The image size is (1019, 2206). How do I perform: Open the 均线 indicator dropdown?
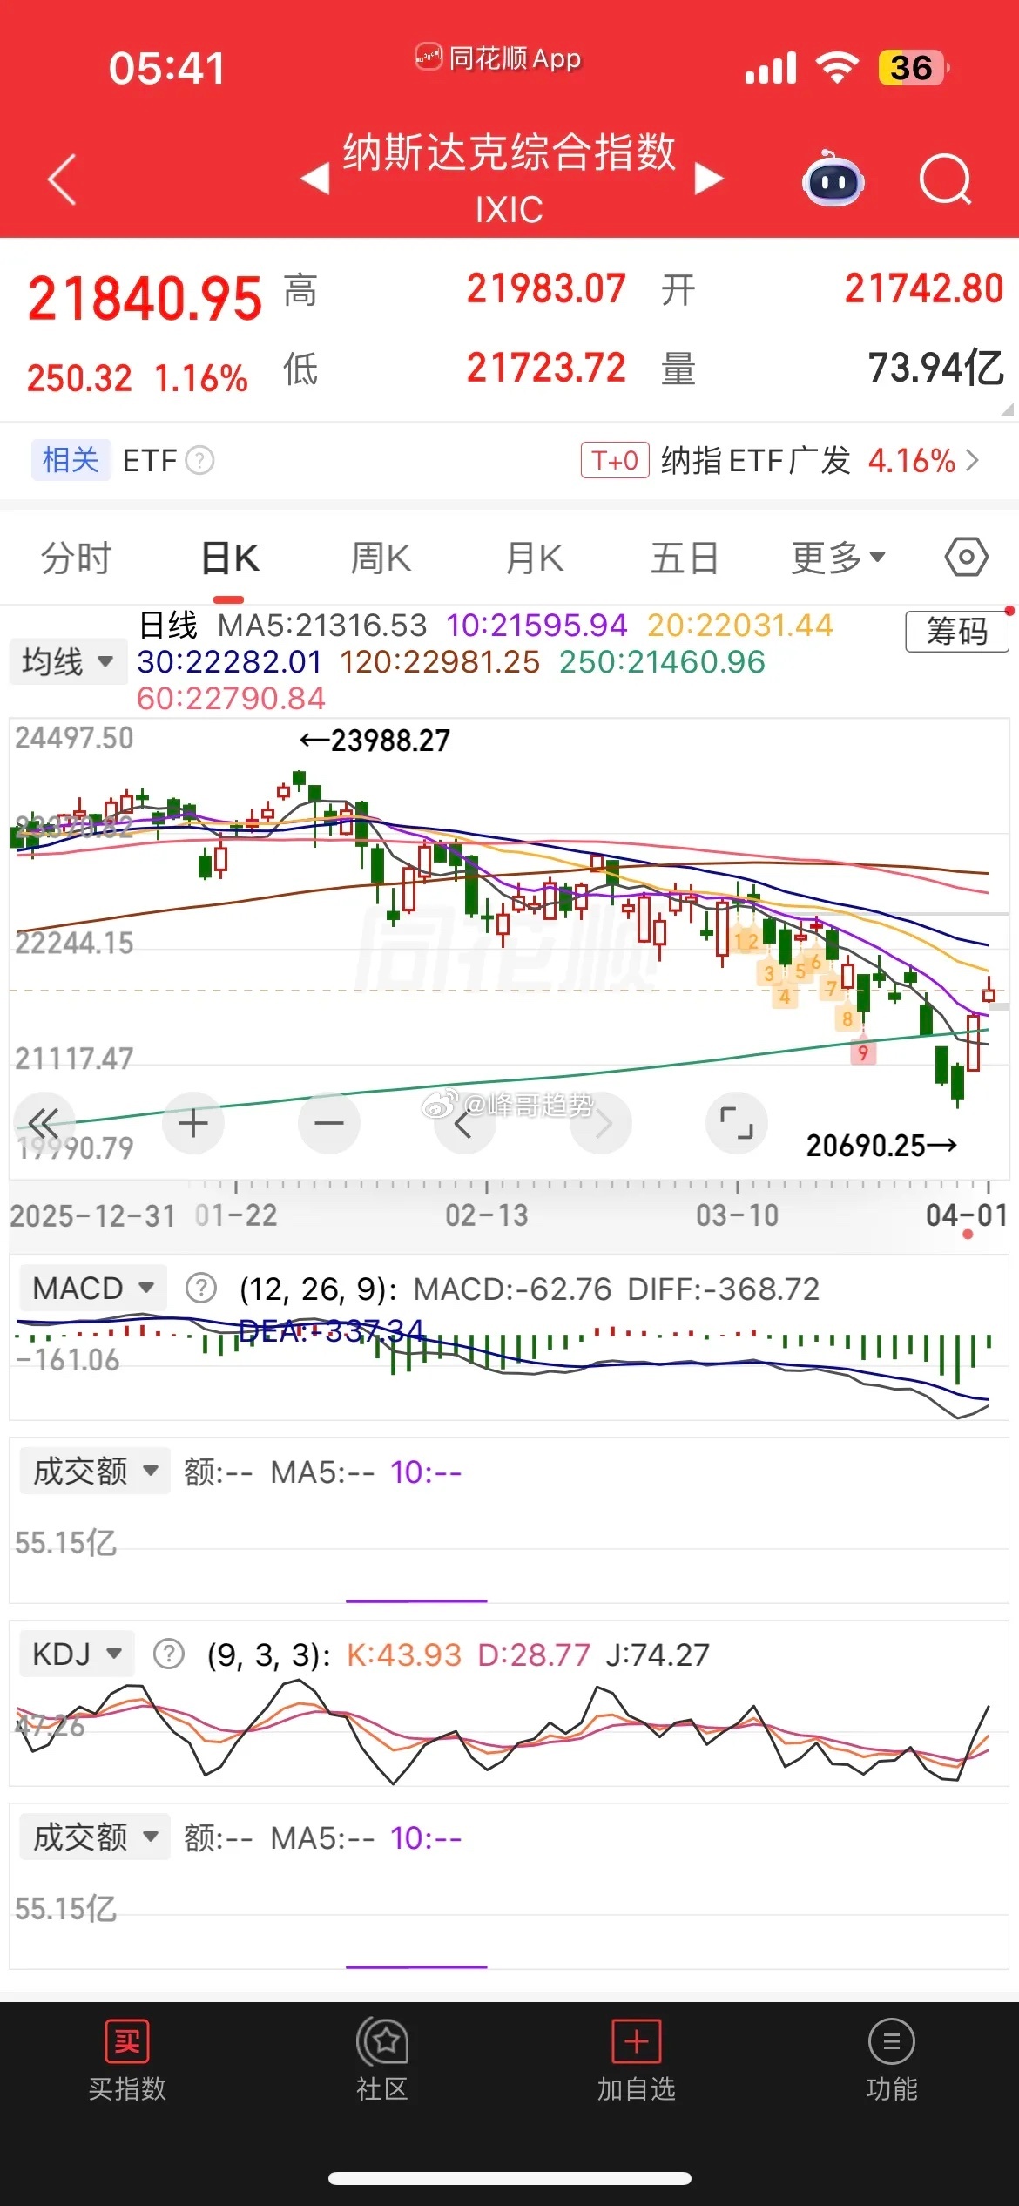coord(68,661)
